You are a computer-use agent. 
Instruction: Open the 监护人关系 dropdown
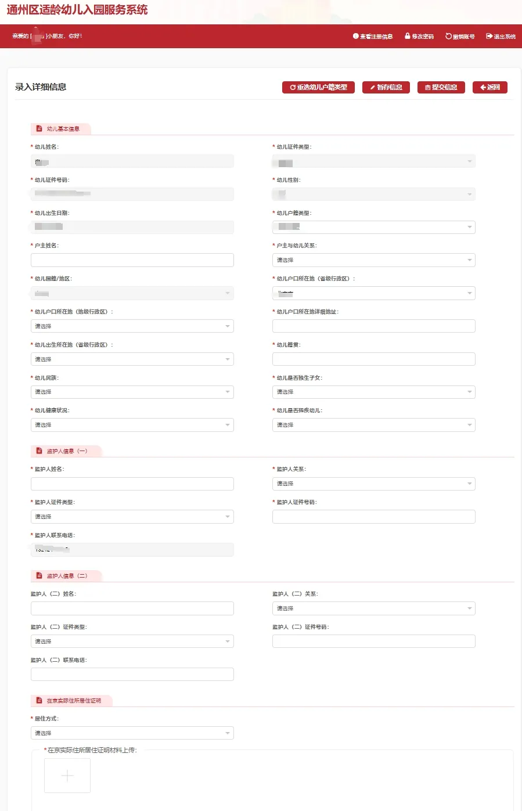(374, 484)
